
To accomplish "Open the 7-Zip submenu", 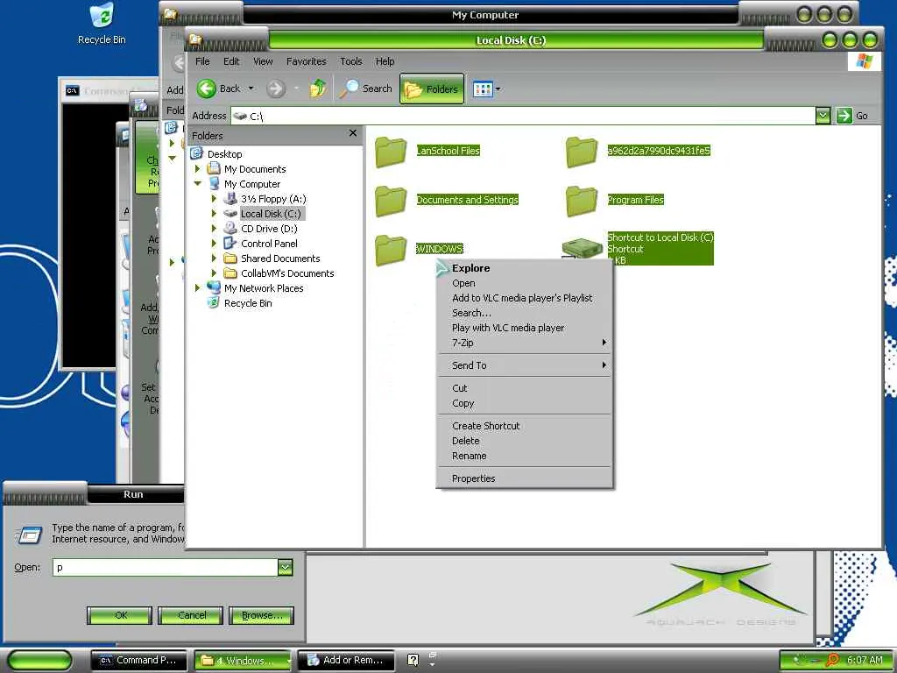I will [525, 343].
